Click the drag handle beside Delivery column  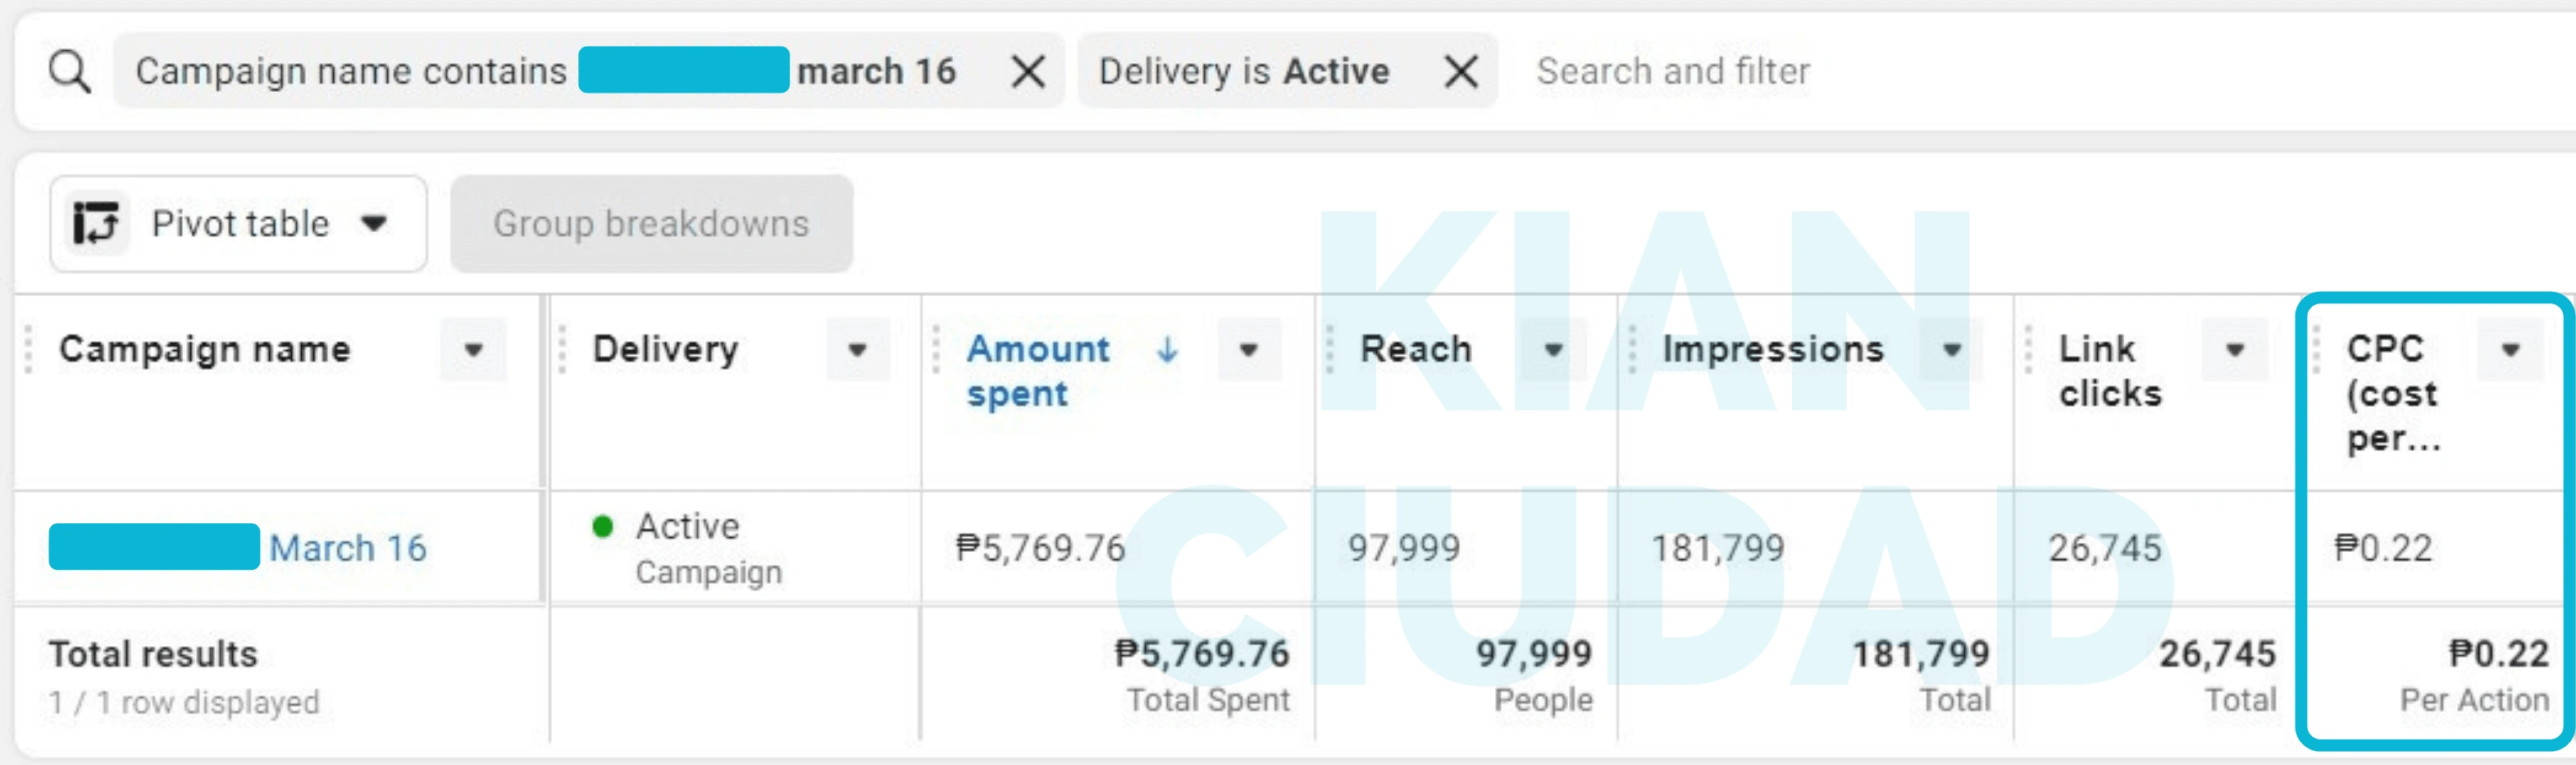pyautogui.click(x=562, y=350)
